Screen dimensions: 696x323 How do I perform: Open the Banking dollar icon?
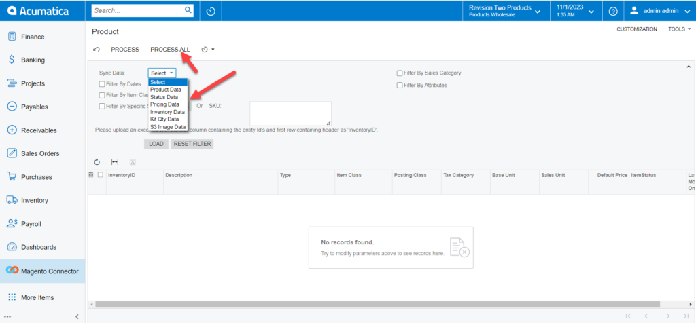point(12,60)
